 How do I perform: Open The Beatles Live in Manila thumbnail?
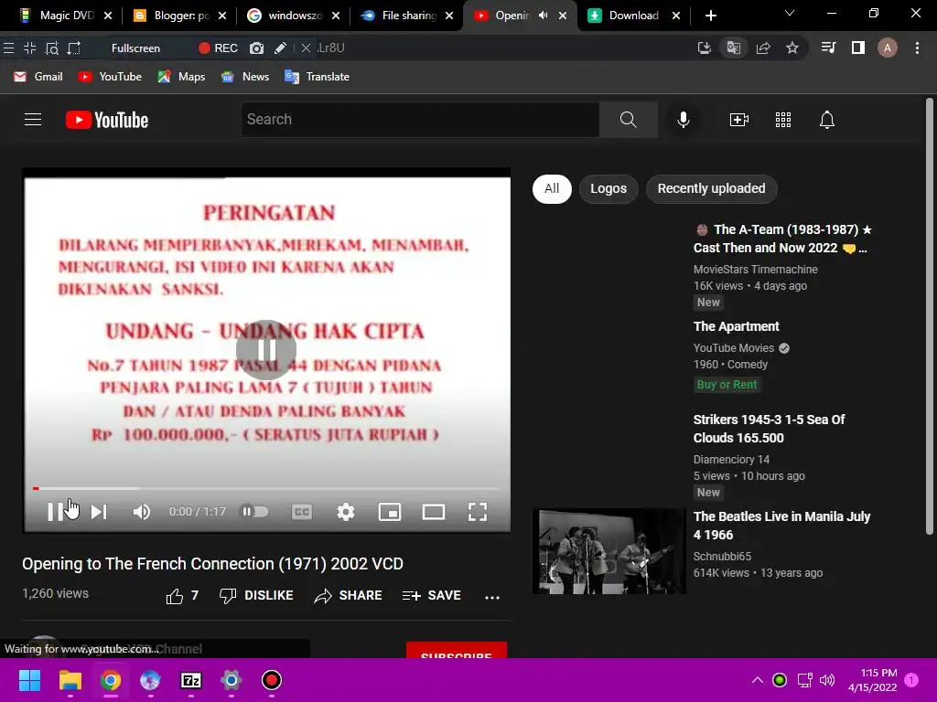point(609,551)
